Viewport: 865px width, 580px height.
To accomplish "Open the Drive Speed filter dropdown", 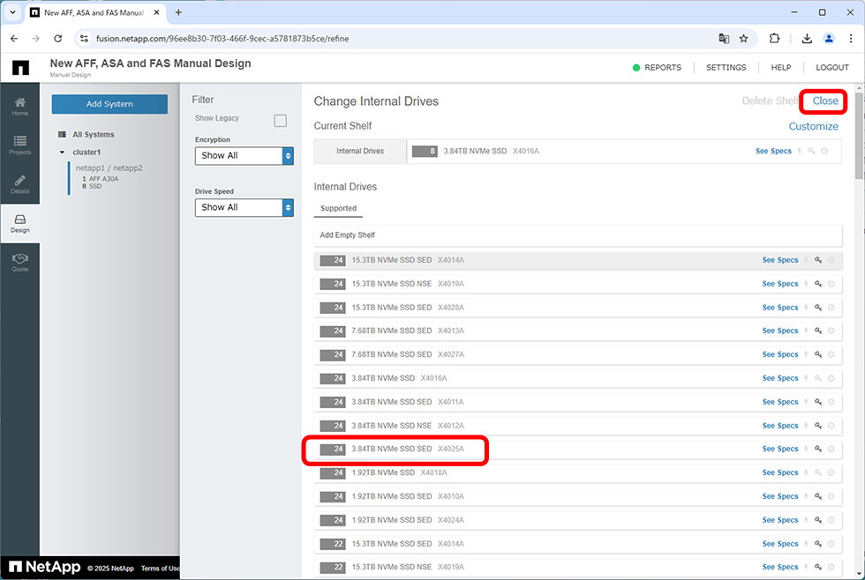I will click(x=244, y=208).
